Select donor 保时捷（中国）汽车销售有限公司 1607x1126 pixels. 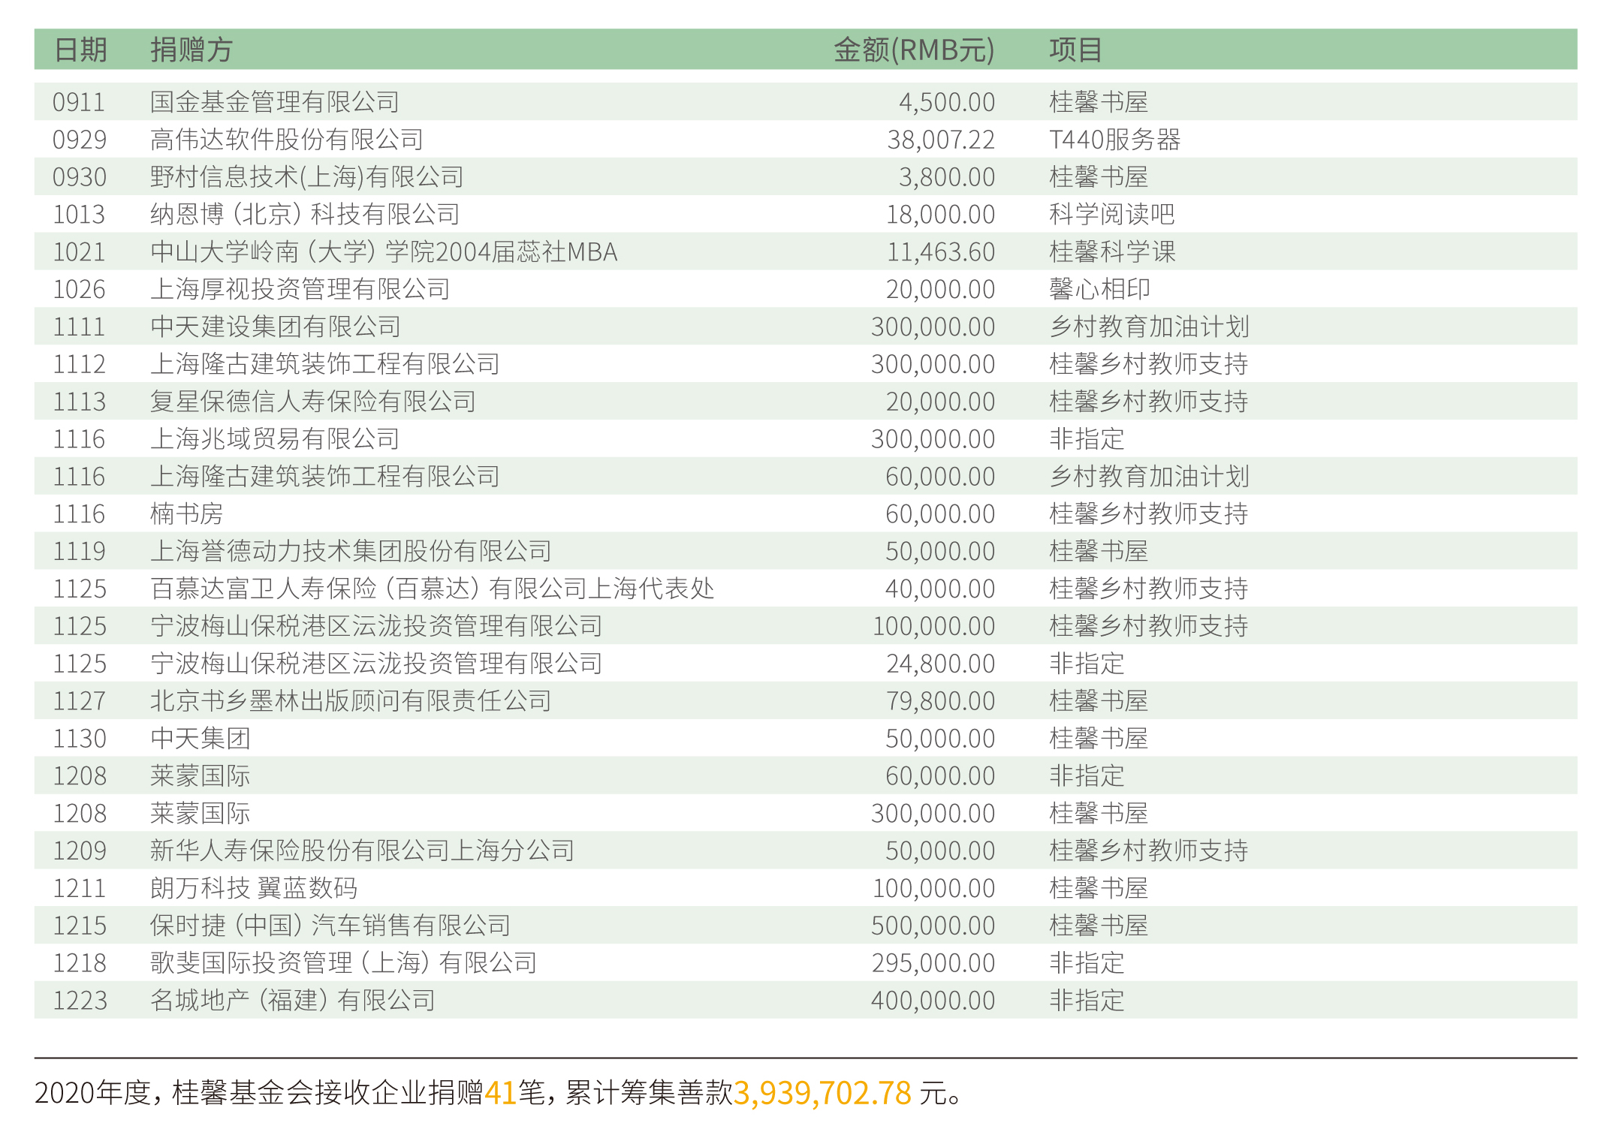click(330, 925)
